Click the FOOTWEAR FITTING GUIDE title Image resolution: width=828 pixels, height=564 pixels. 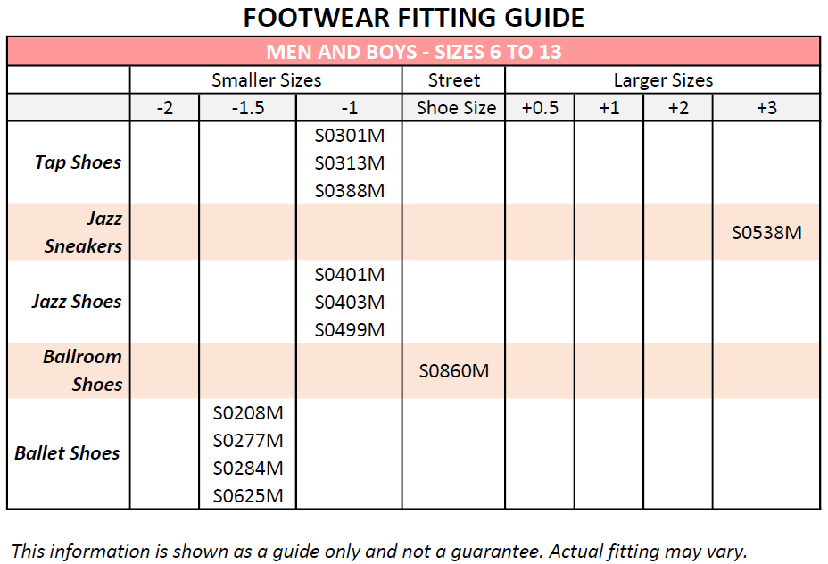click(414, 17)
